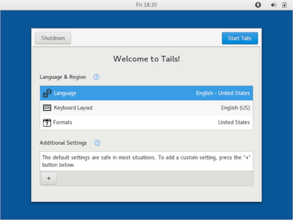The height and width of the screenshot is (220, 293).
Task: Change the English - United States language value
Action: (x=223, y=93)
